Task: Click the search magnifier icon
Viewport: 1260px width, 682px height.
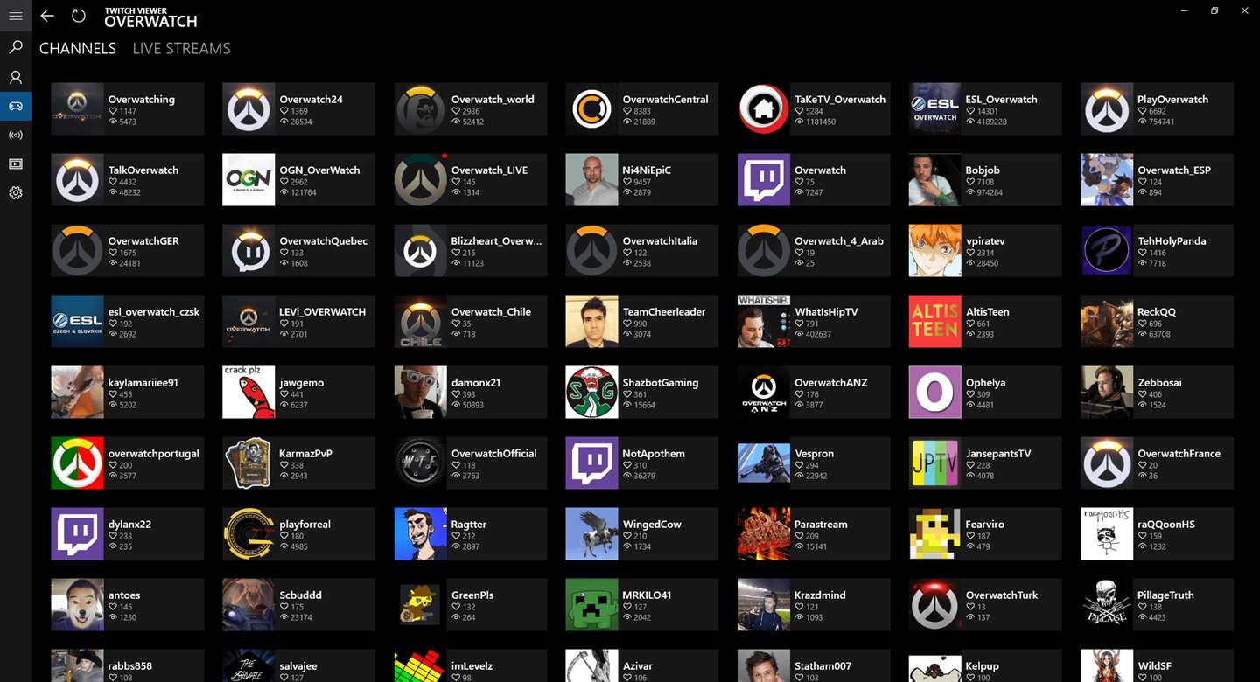Action: [x=16, y=47]
